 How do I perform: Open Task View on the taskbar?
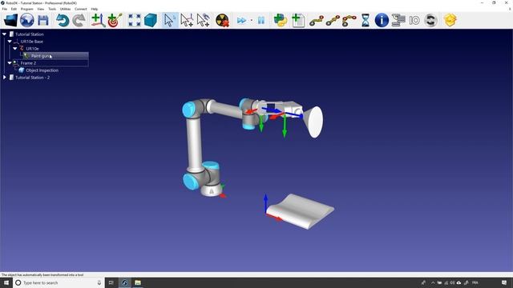[x=111, y=282]
